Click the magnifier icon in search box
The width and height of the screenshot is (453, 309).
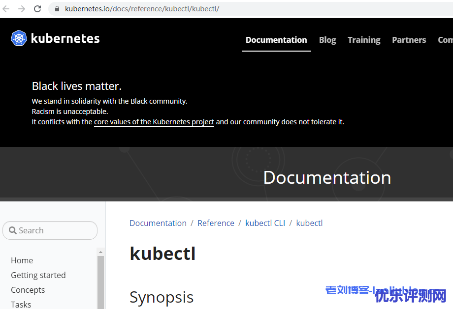[x=12, y=230]
